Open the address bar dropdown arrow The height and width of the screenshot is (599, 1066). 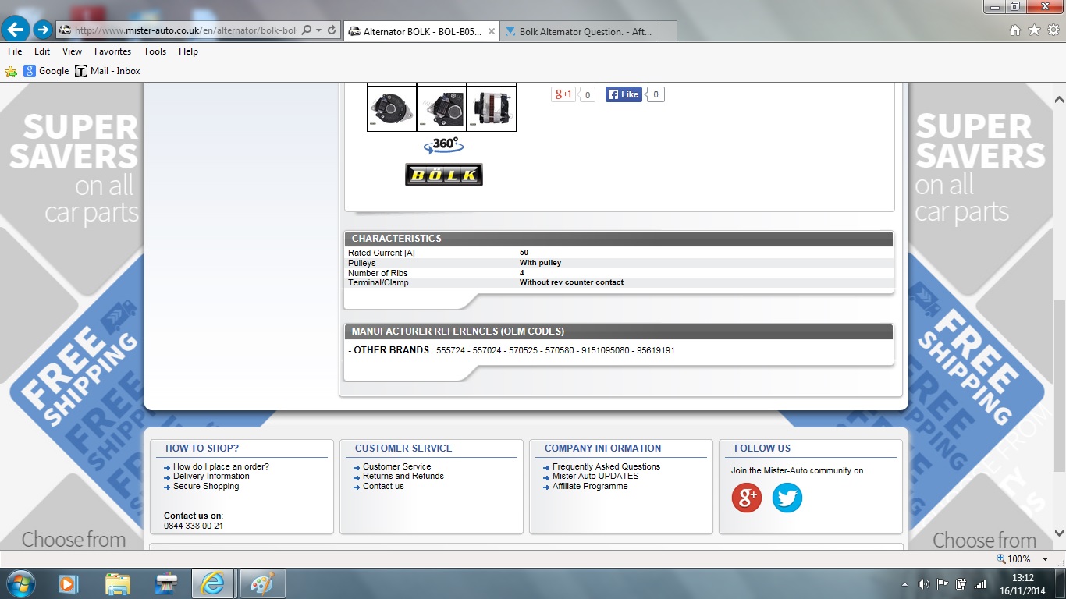pyautogui.click(x=319, y=30)
